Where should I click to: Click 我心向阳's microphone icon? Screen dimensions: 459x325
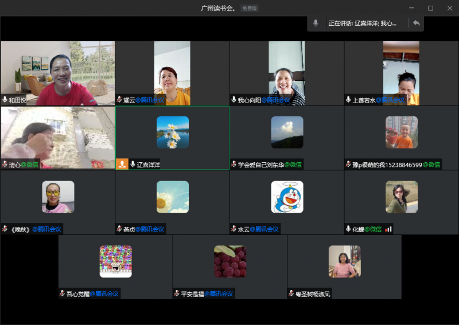tap(234, 100)
